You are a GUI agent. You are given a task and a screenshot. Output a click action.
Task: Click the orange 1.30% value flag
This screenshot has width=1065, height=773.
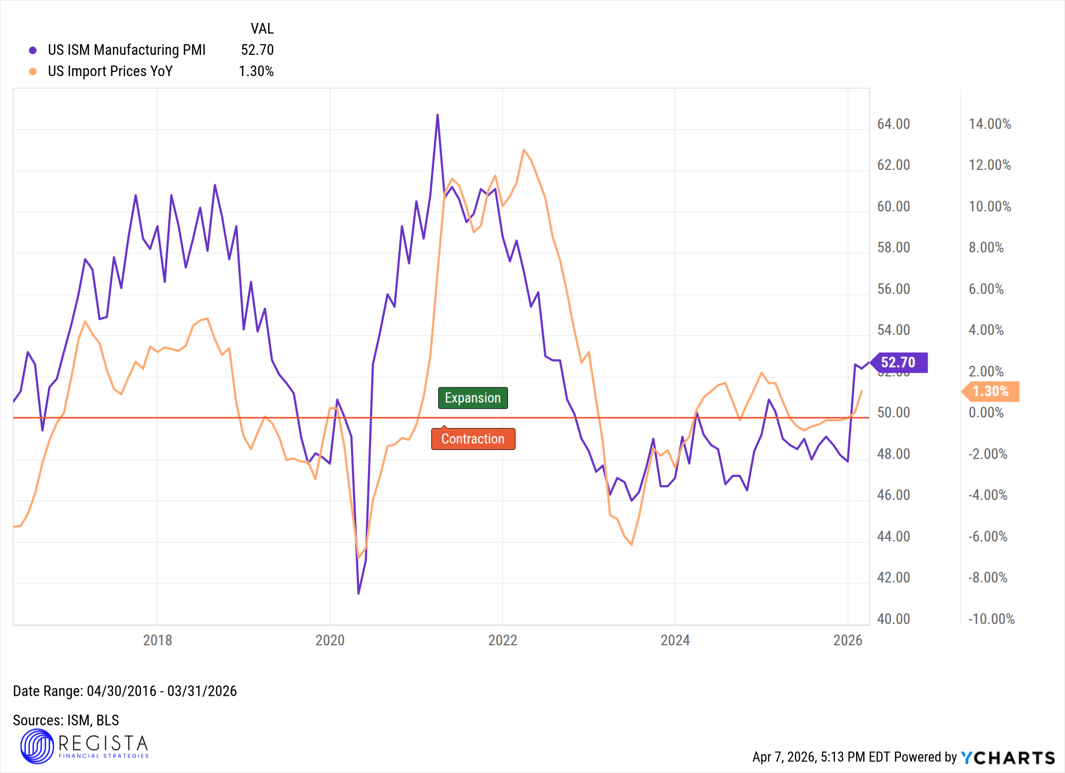(x=991, y=391)
